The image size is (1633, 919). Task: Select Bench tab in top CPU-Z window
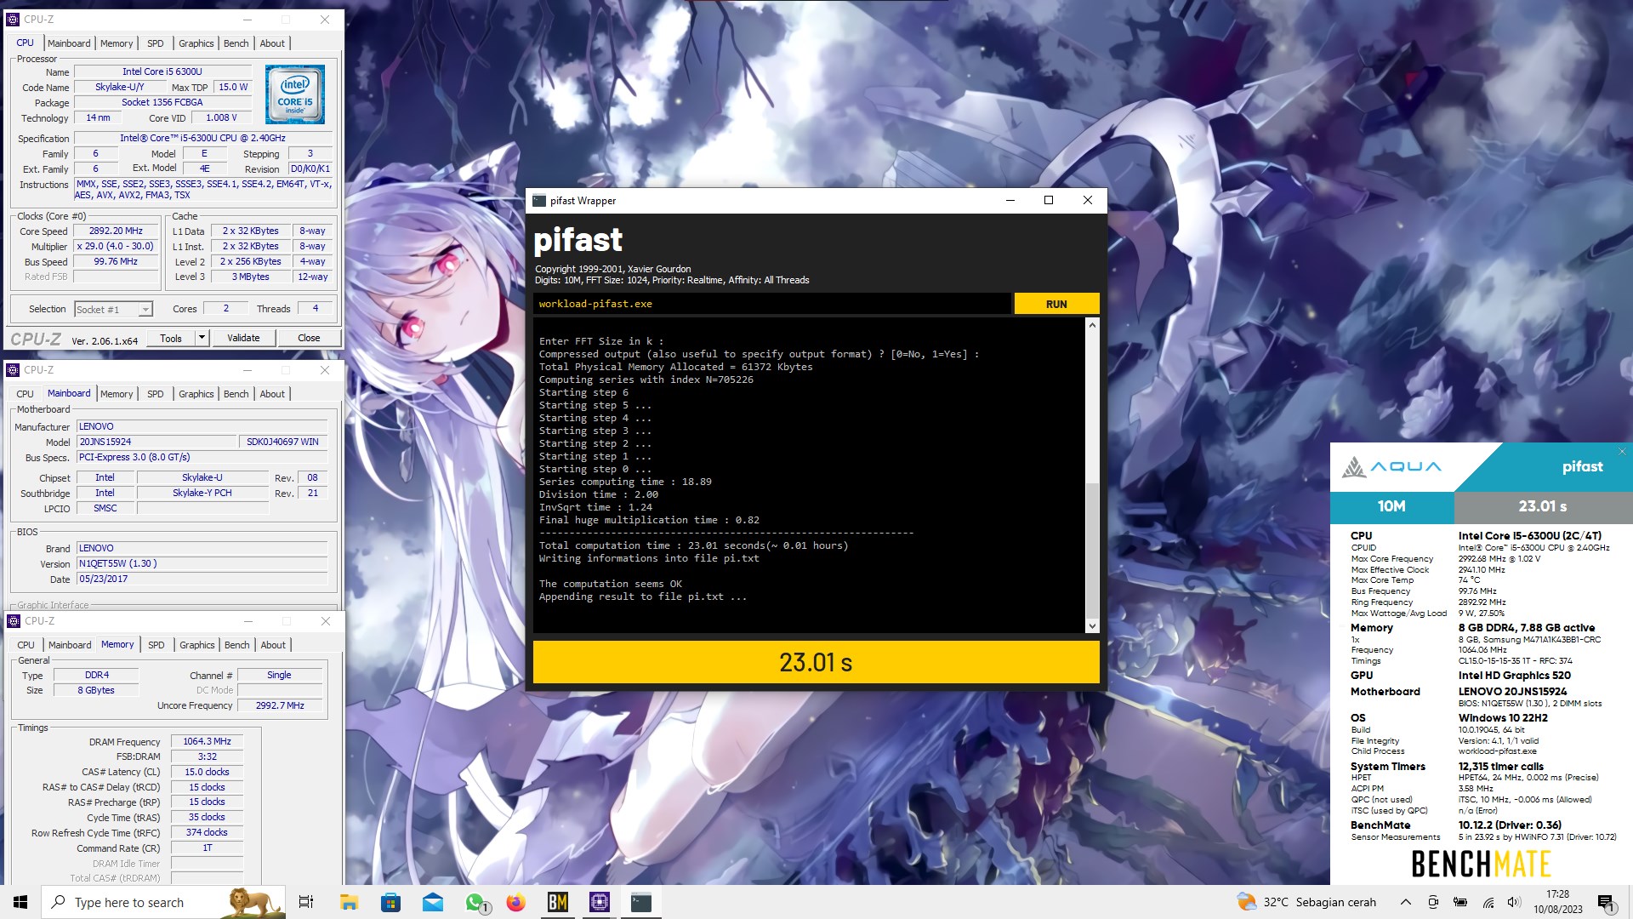(236, 43)
